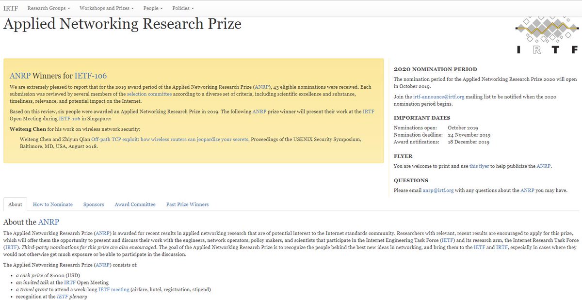Open the Off-path TCP exploit paper link

click(170, 140)
